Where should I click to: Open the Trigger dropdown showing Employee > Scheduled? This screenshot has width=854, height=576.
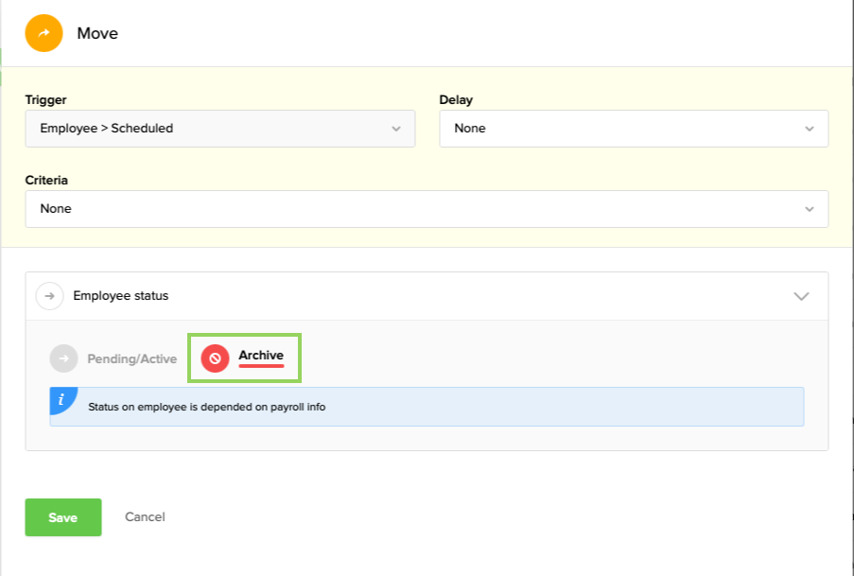[219, 129]
